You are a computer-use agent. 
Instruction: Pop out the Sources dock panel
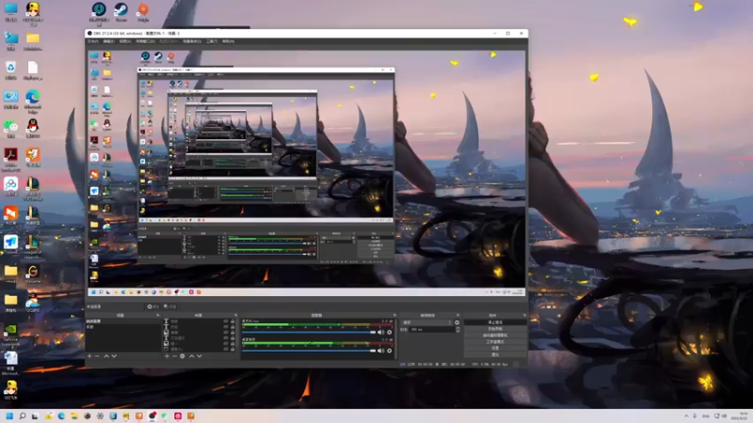pos(235,316)
